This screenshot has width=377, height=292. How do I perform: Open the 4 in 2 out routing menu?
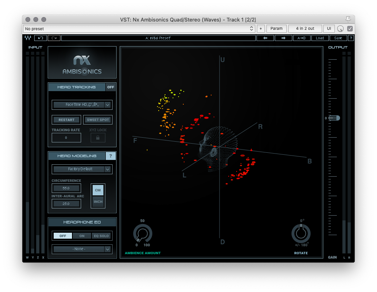[305, 28]
